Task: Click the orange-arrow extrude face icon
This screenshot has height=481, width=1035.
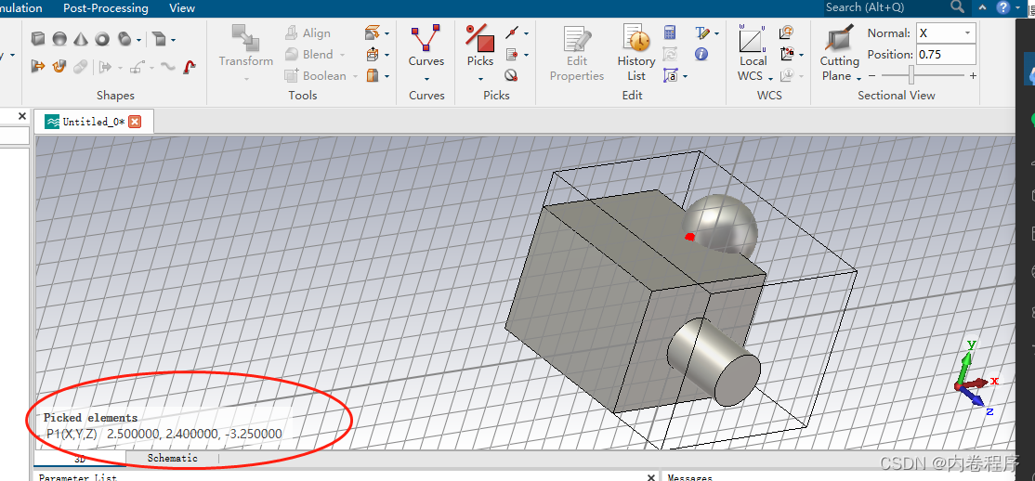Action: click(38, 66)
